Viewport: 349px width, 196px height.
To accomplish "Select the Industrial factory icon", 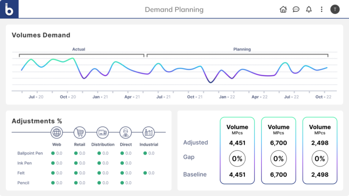I will 148,132.
